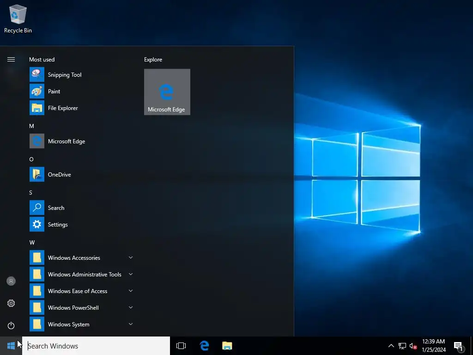Click chevron beside Windows Accessories
Viewport: 473px width, 355px height.
[x=131, y=257]
